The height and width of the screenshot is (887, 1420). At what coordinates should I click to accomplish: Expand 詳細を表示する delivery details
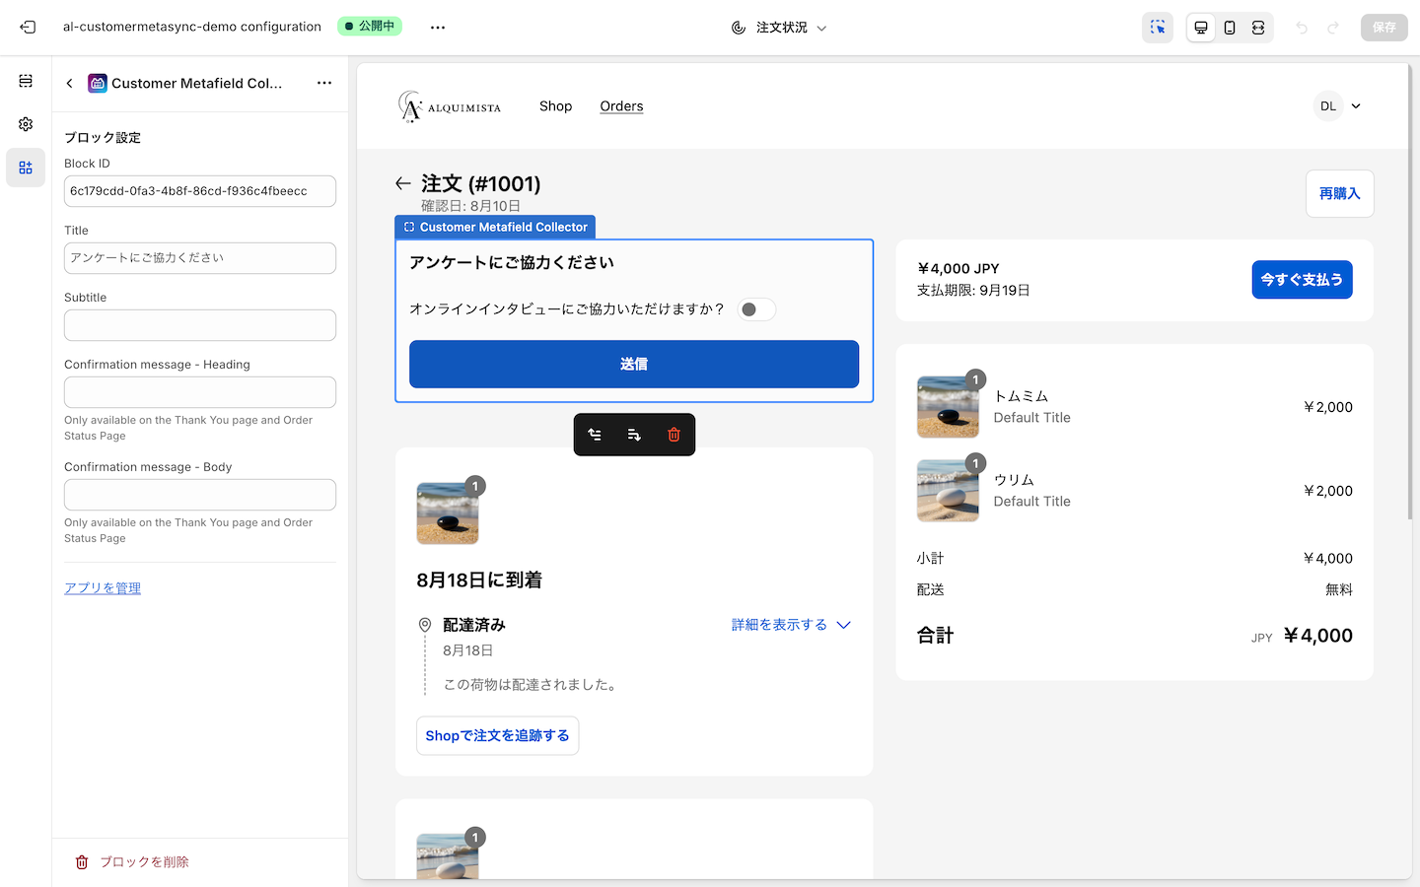[790, 625]
